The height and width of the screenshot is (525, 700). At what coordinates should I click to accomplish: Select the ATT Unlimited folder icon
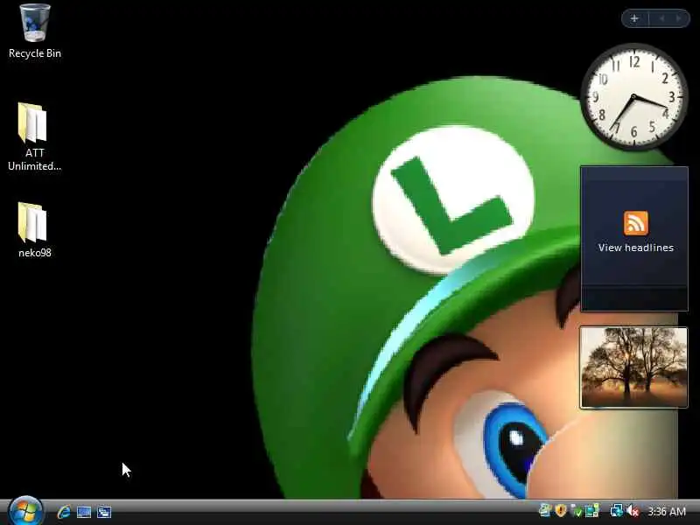point(32,122)
